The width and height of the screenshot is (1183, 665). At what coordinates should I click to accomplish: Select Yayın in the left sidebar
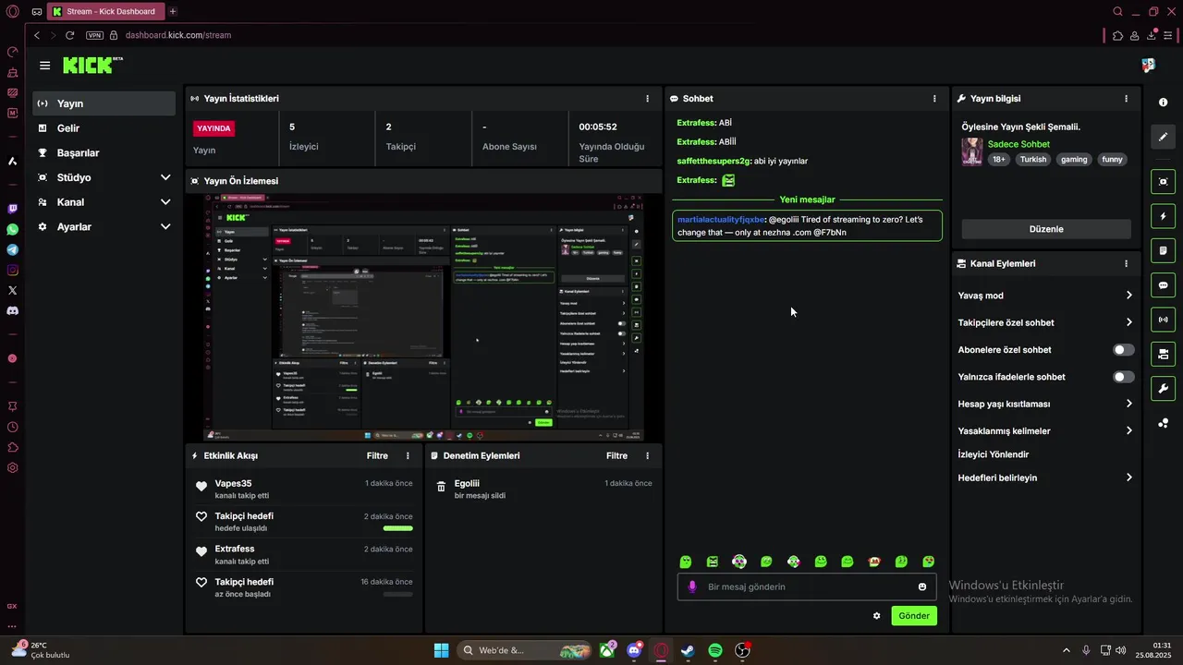(x=104, y=103)
